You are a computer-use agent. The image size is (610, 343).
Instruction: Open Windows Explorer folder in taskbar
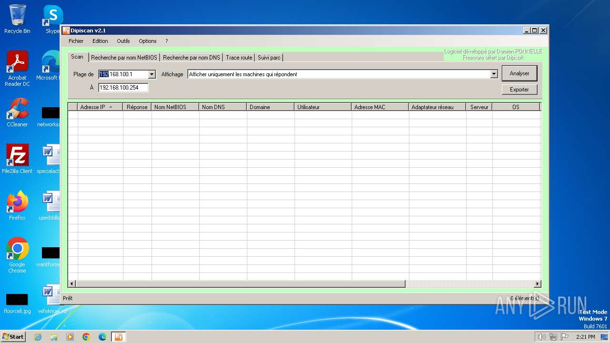[54, 337]
